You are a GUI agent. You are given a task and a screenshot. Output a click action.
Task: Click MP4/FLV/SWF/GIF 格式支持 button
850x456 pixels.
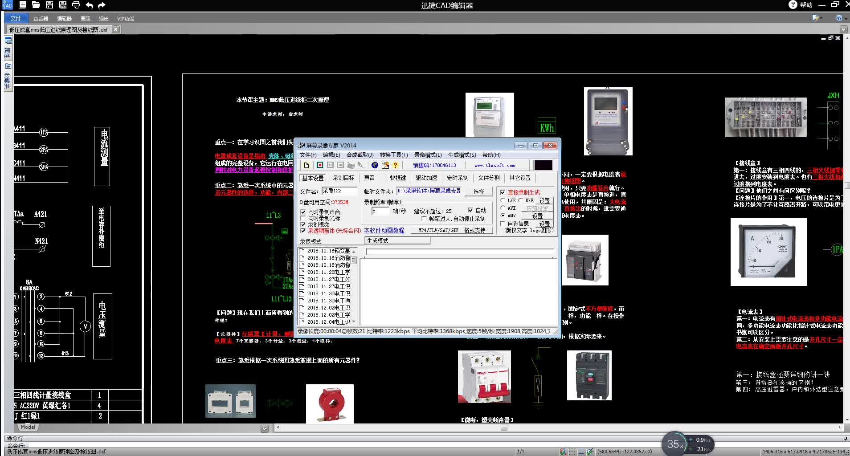[x=451, y=230]
